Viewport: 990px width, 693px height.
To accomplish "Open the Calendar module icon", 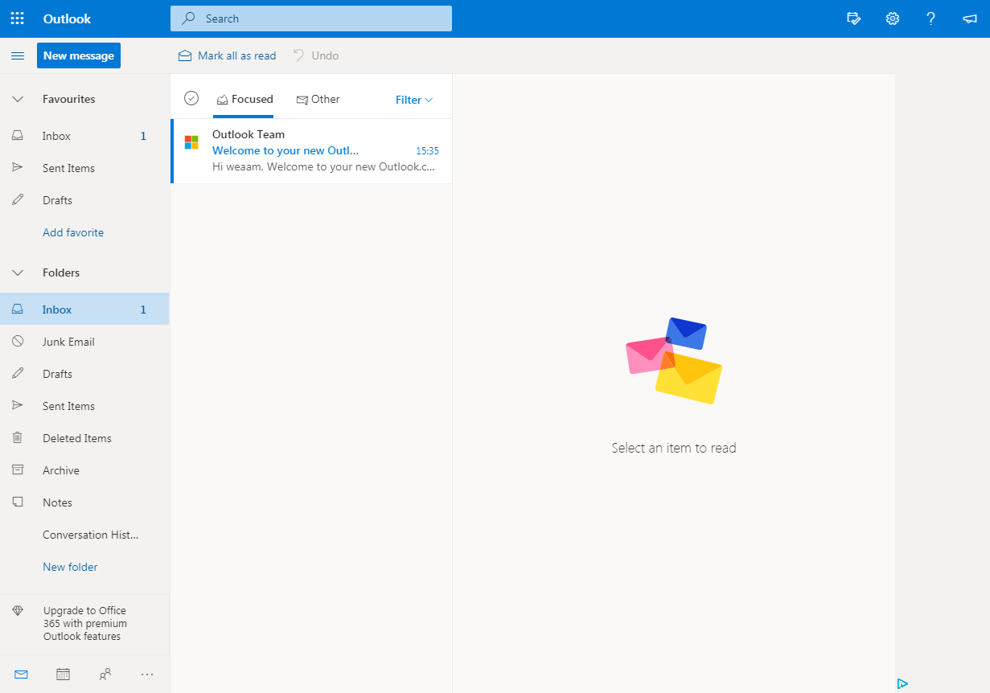I will (x=63, y=675).
